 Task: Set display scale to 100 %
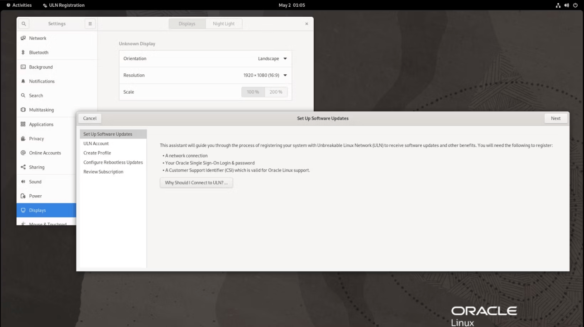coord(253,92)
